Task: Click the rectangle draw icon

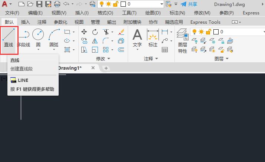Action: coord(67,32)
